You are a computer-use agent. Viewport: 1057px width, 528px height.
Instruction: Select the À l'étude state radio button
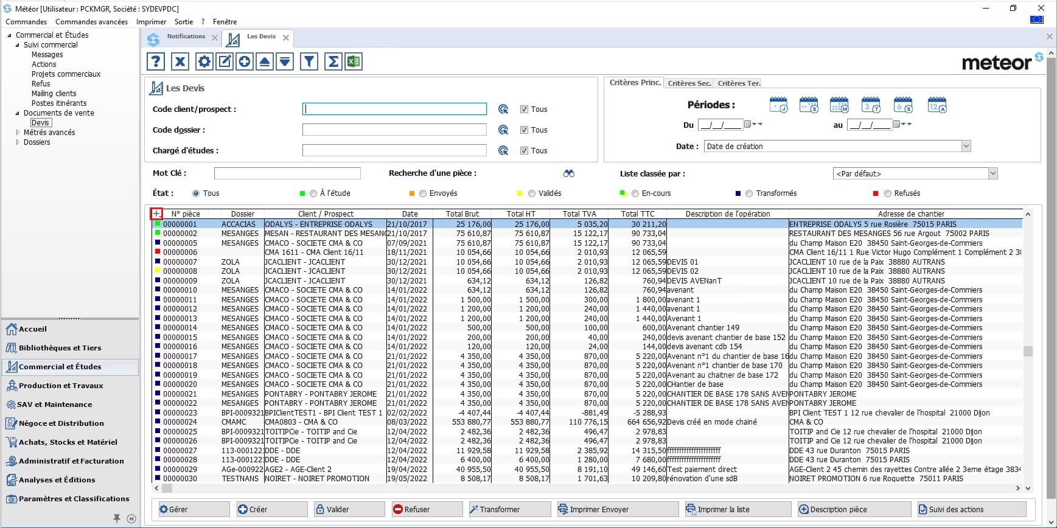[x=313, y=193]
